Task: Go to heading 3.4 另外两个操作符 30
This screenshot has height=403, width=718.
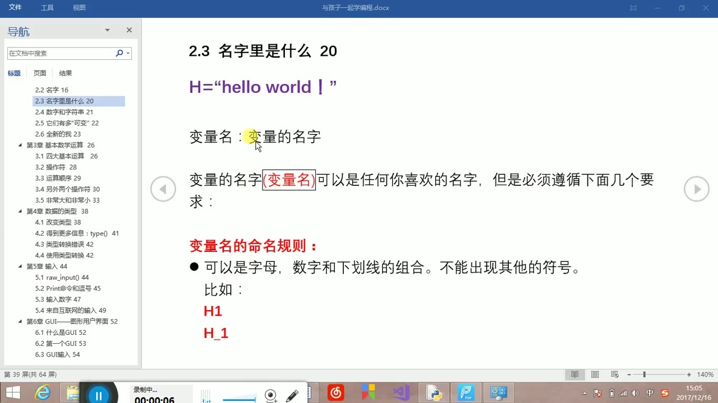Action: coord(67,190)
